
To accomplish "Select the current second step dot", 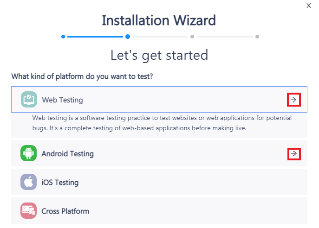I will [x=127, y=37].
